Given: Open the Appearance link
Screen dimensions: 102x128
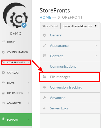Looking at the screenshot, I should click(x=59, y=46).
